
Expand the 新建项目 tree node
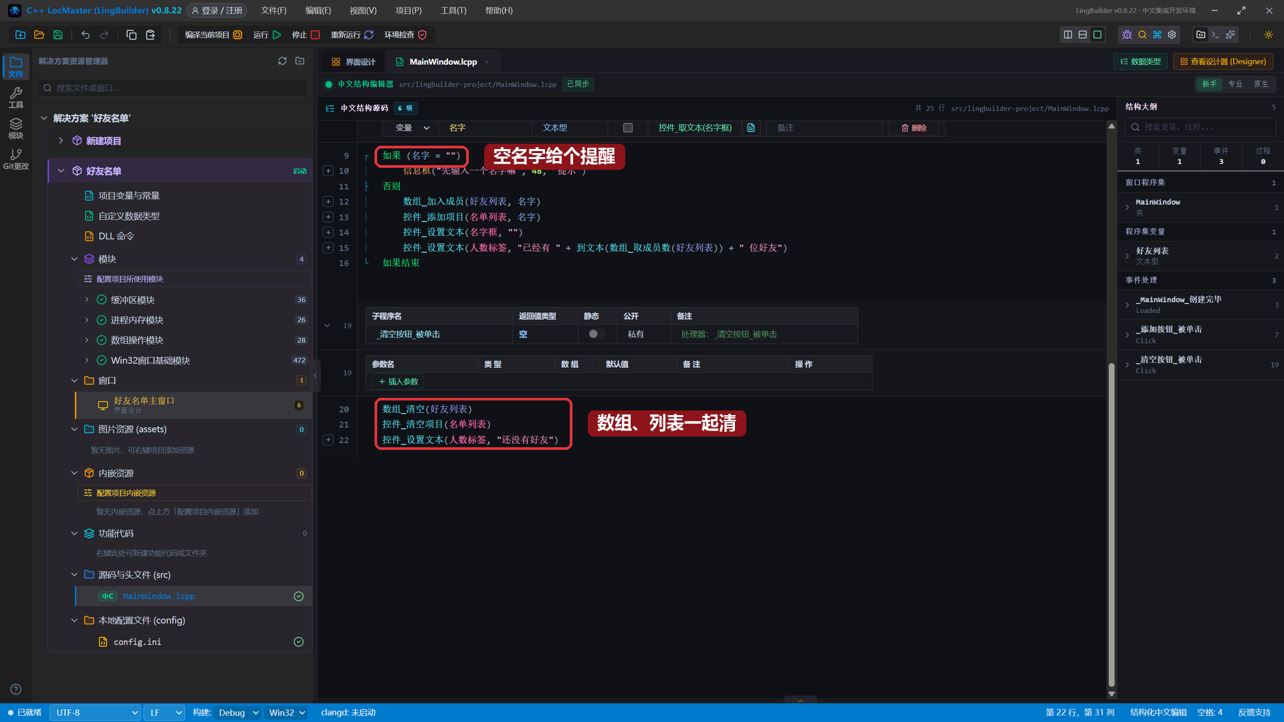click(x=61, y=141)
